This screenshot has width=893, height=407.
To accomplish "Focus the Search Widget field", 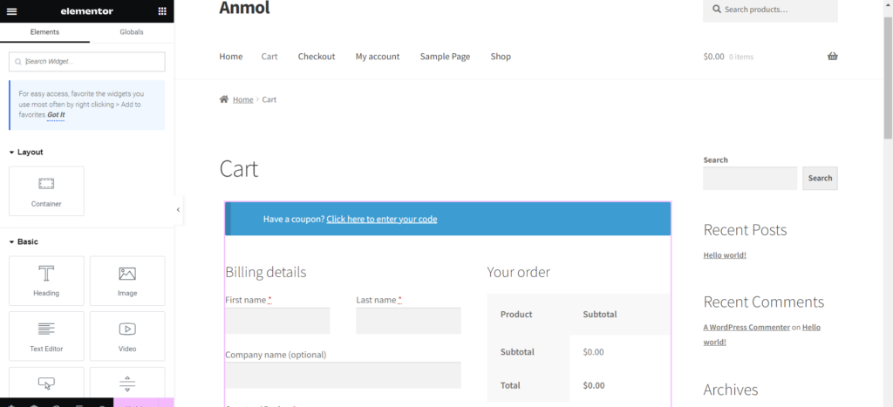I will [87, 62].
